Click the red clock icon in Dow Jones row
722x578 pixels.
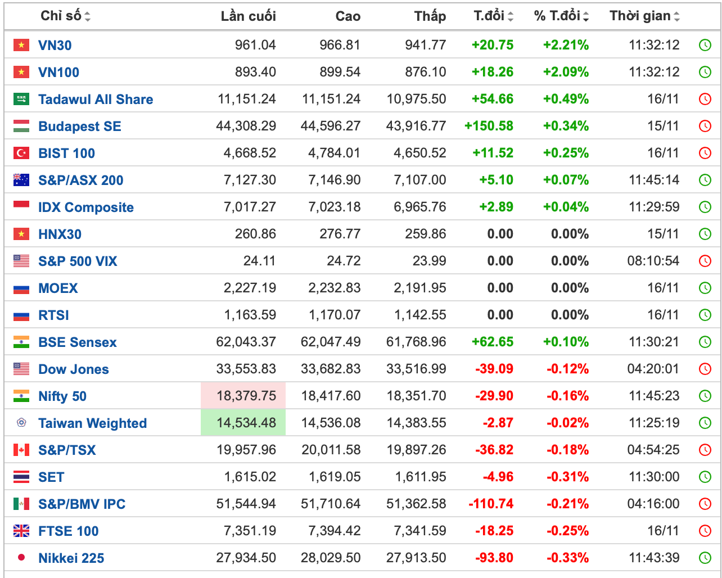tap(705, 369)
